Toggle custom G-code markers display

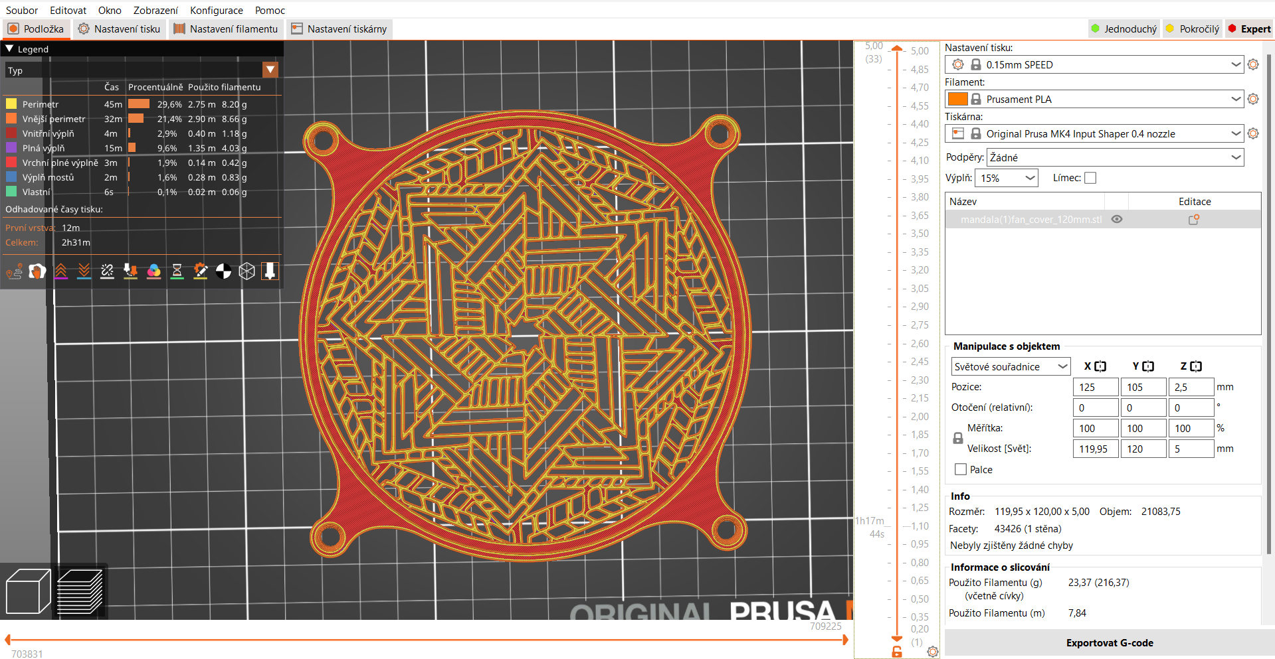click(x=200, y=271)
